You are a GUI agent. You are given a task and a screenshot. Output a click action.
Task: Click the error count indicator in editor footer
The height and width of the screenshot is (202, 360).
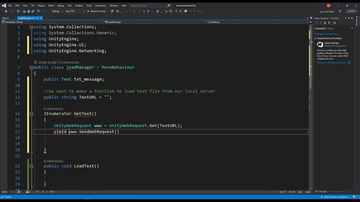(x=20, y=192)
